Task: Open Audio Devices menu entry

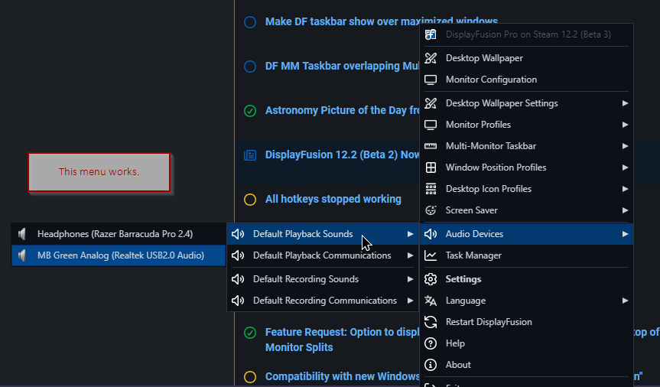Action: click(x=526, y=234)
